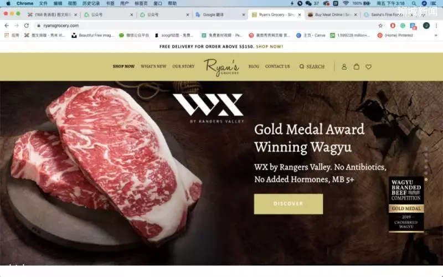Click the DISCOVER button on banner

tap(288, 204)
